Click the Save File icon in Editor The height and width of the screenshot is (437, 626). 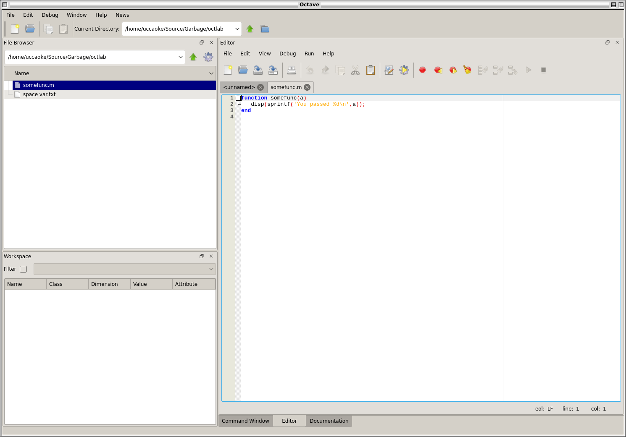click(258, 70)
